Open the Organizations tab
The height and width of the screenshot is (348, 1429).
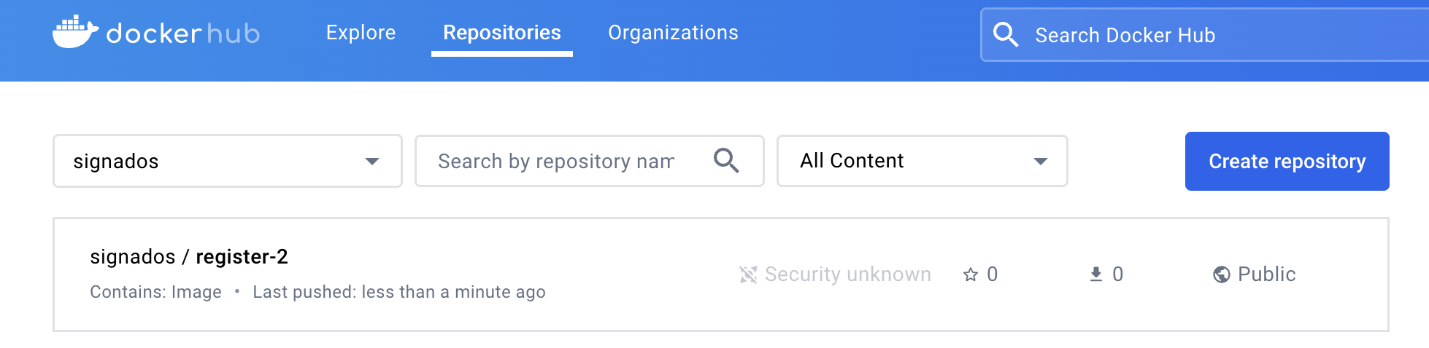point(673,33)
